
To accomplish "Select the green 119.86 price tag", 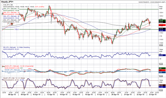I will [x=162, y=20].
